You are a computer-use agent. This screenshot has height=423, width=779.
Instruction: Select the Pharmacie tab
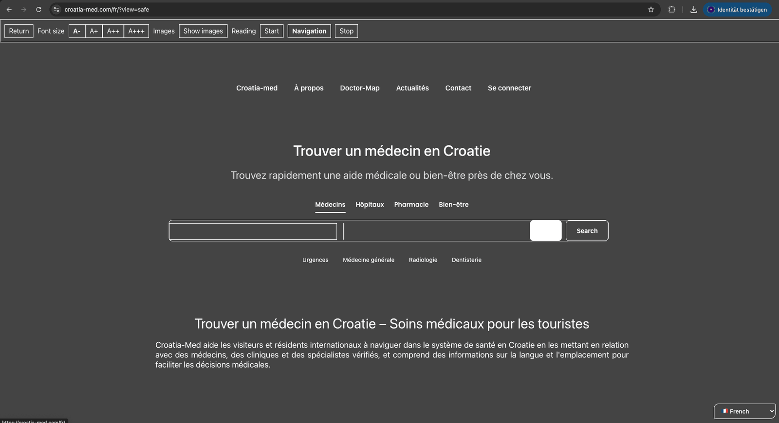(411, 205)
